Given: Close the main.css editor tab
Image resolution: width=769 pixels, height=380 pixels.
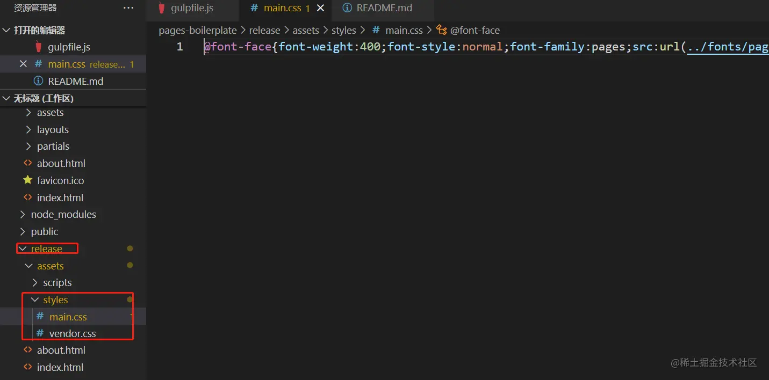Looking at the screenshot, I should [x=321, y=9].
